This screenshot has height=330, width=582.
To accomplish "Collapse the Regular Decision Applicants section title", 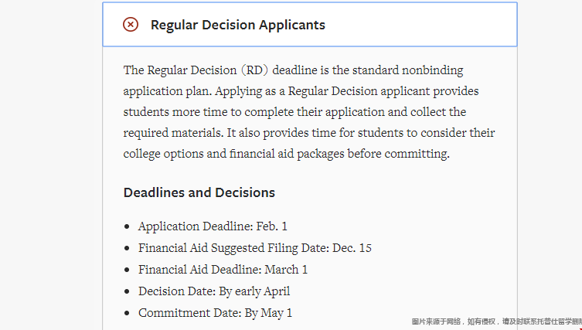I will coord(237,25).
